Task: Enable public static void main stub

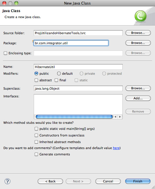Action: (36, 129)
